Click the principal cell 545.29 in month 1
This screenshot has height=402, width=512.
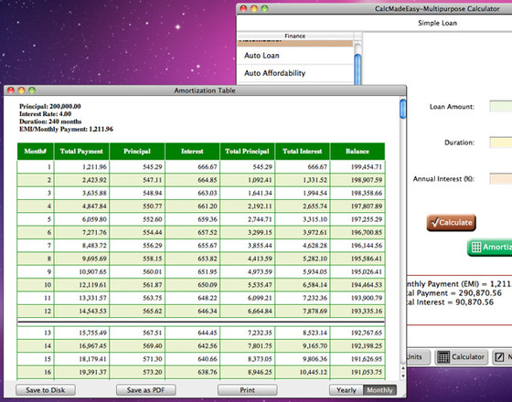pos(137,167)
